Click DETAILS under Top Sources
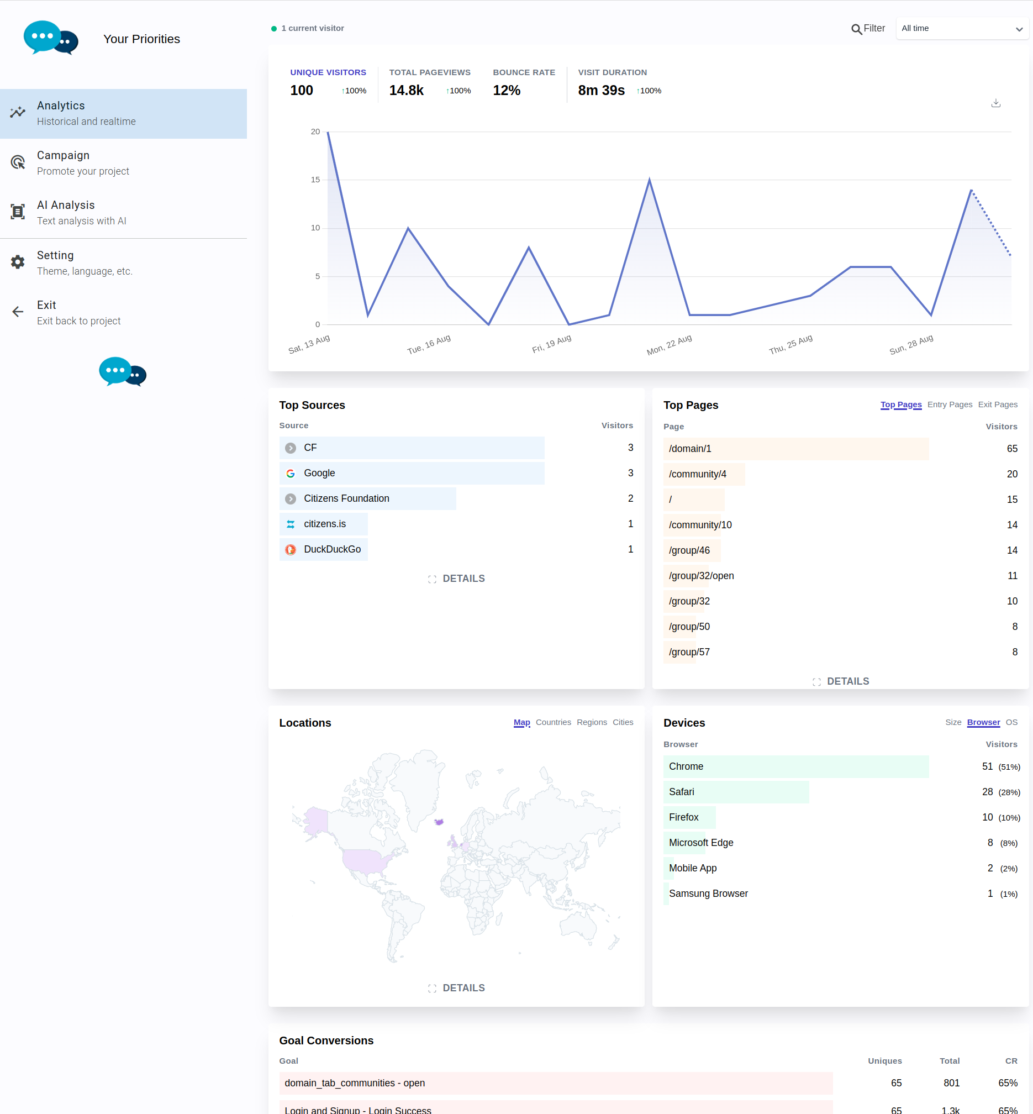The width and height of the screenshot is (1033, 1114). [x=456, y=578]
